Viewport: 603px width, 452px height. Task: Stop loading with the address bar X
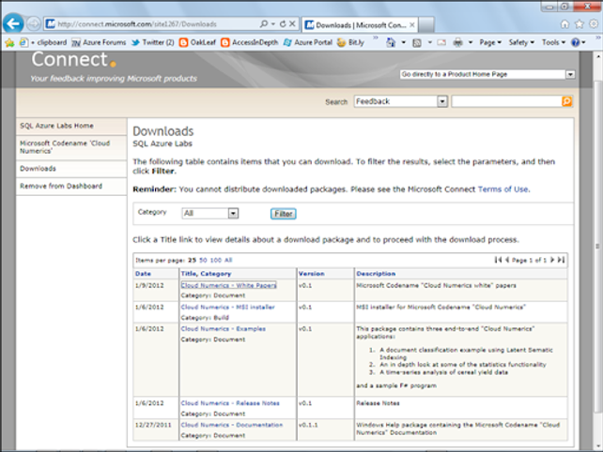pyautogui.click(x=292, y=23)
